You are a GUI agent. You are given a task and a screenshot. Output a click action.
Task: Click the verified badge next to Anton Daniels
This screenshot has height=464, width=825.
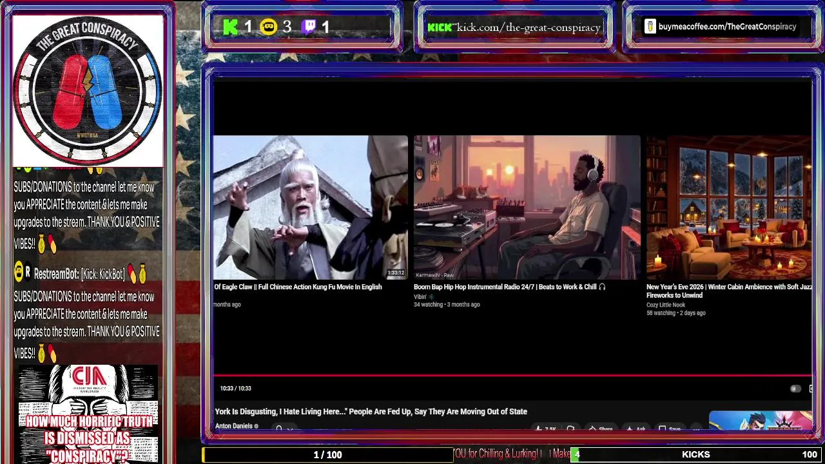(x=257, y=426)
